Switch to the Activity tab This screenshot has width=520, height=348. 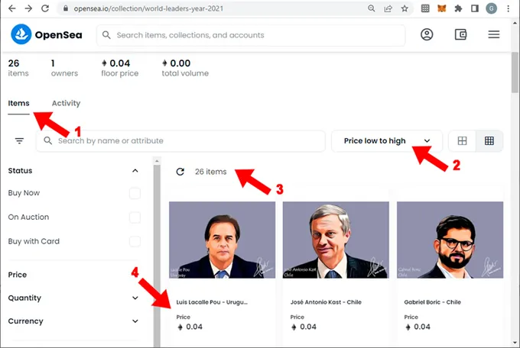(66, 103)
